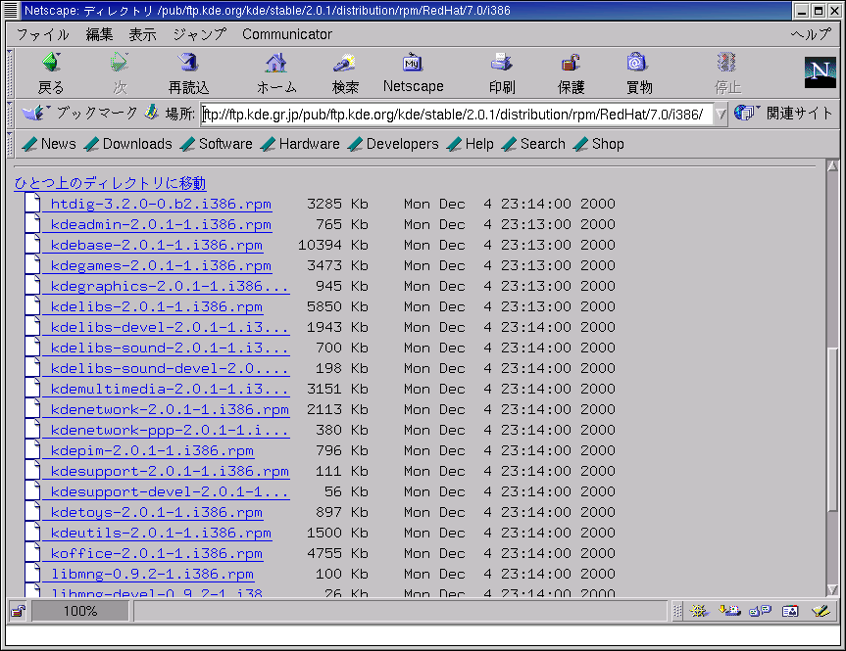Viewport: 846px width, 651px height.
Task: Click file icon beside htdig-3.2.0-0.b2.i386.rpm
Action: [x=32, y=203]
